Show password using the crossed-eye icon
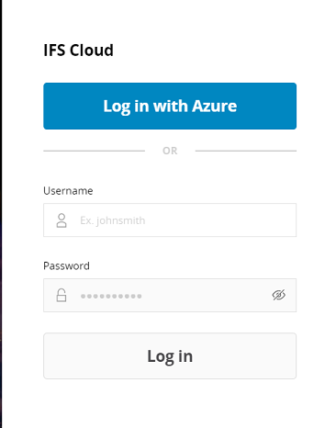The height and width of the screenshot is (428, 336). tap(279, 295)
